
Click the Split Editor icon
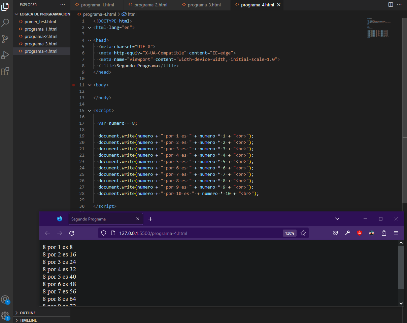391,5
